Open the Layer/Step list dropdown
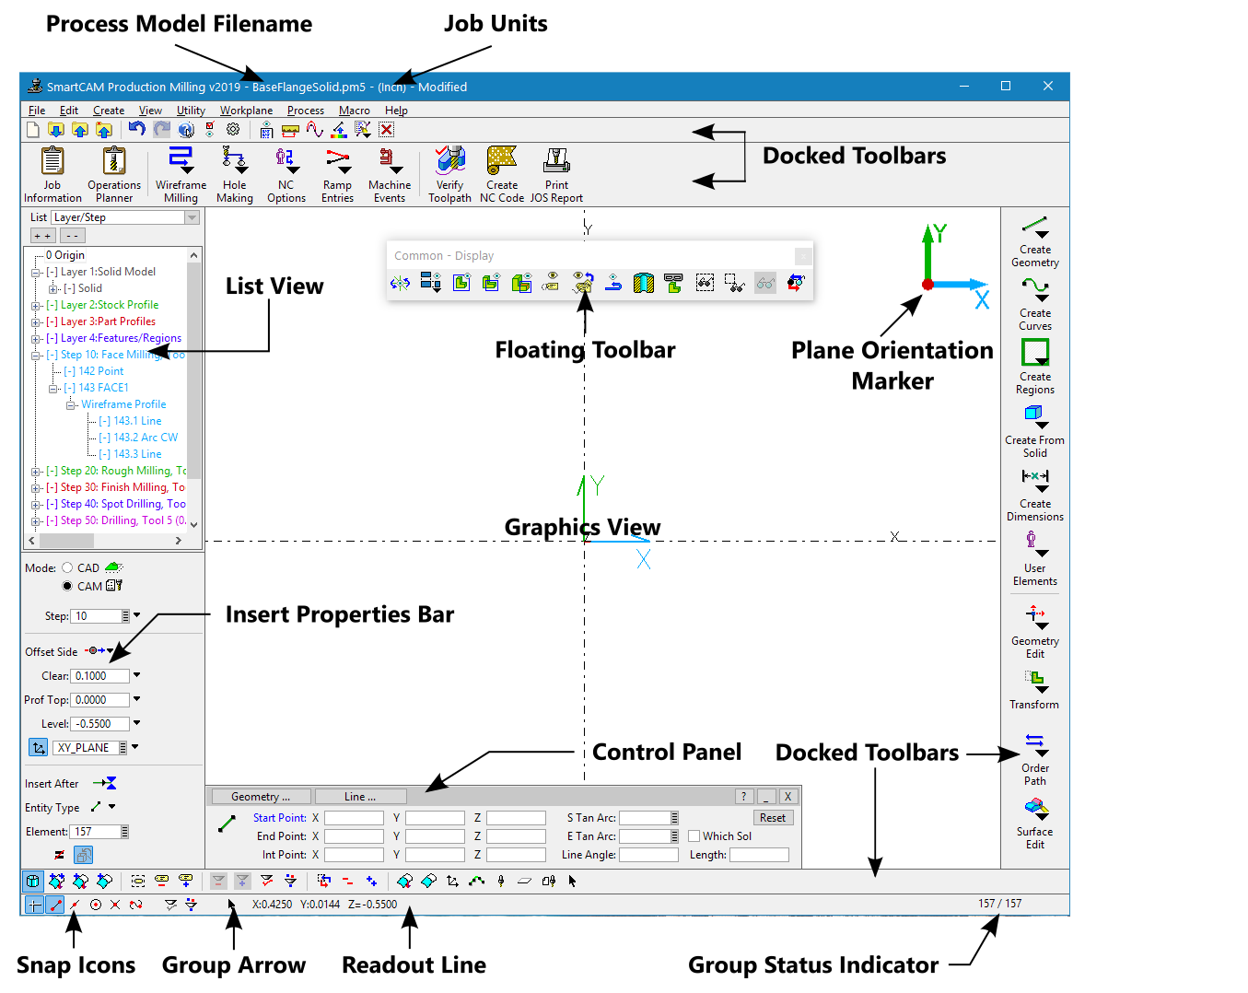The image size is (1248, 993). tap(192, 217)
